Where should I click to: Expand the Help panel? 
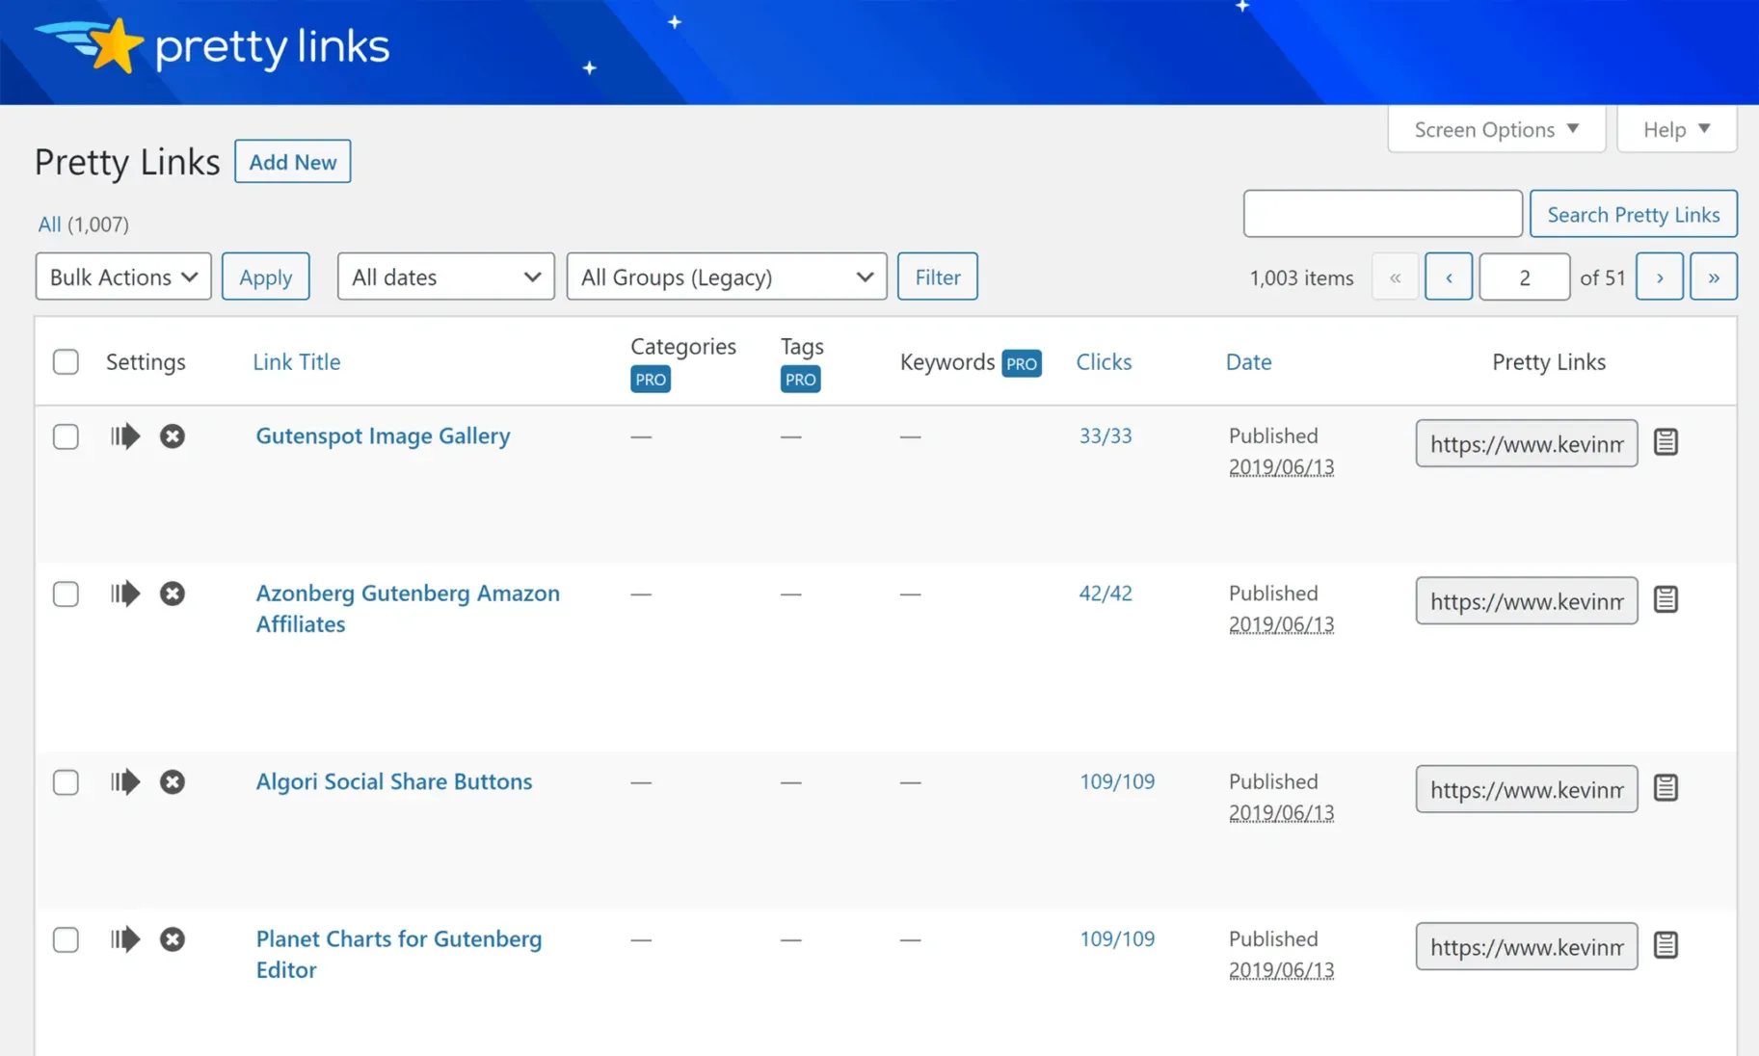1677,129
